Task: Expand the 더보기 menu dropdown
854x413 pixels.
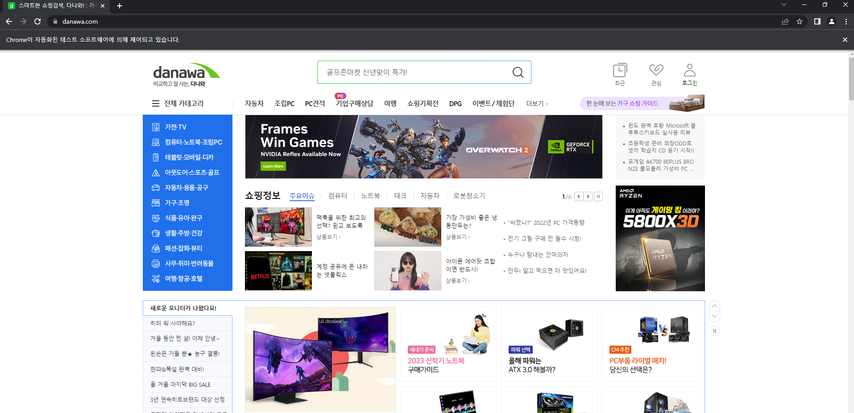Action: click(537, 103)
